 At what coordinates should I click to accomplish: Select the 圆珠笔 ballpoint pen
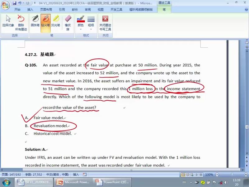[35, 21]
